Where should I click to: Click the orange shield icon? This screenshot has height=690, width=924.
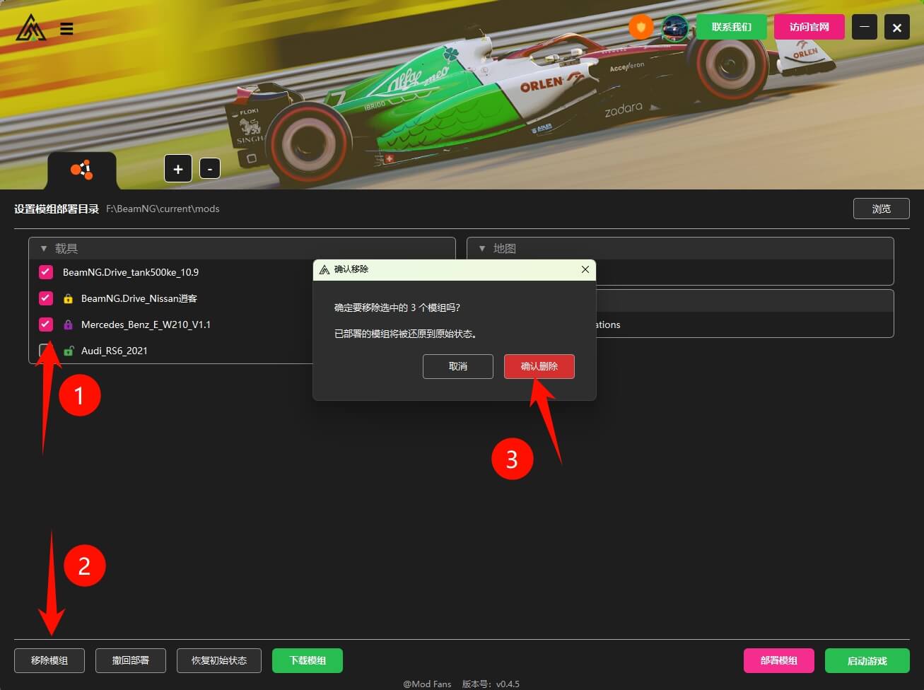(641, 28)
